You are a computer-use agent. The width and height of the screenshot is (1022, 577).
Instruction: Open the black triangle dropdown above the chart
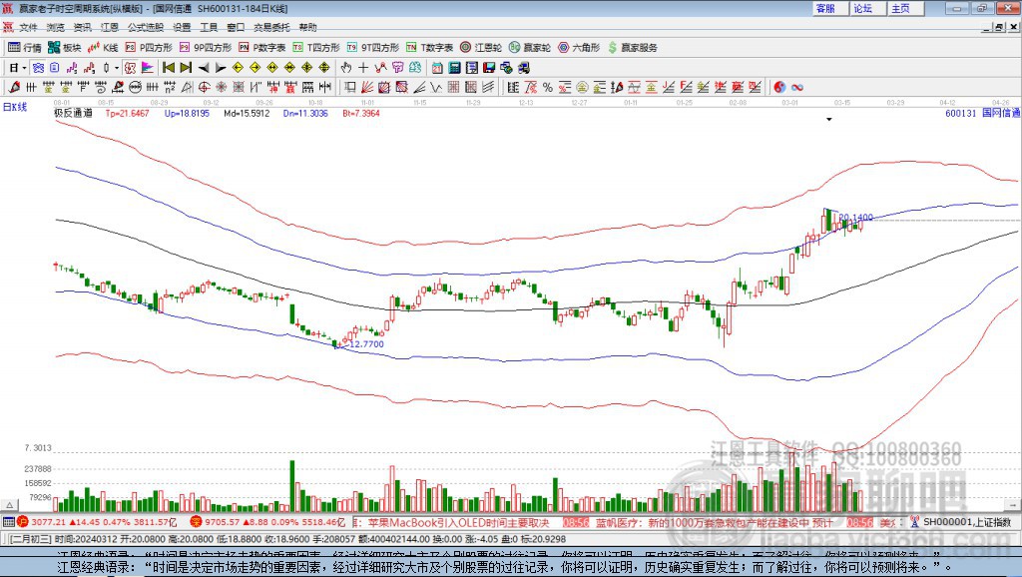828,120
